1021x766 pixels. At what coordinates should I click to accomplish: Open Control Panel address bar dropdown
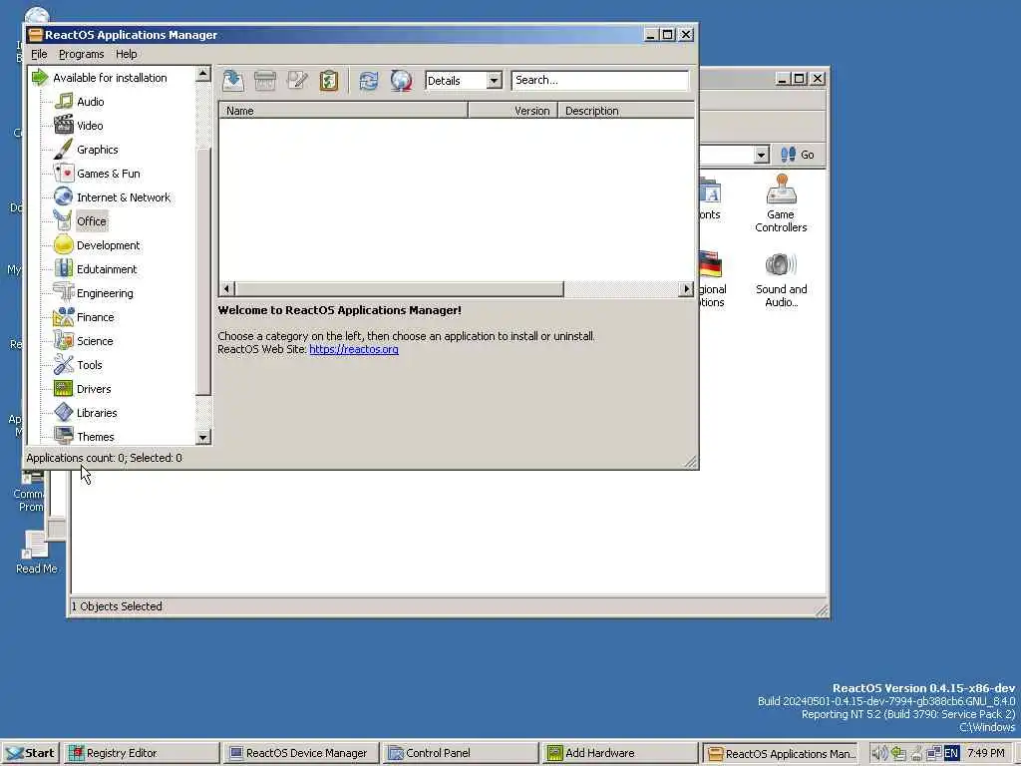[x=761, y=155]
